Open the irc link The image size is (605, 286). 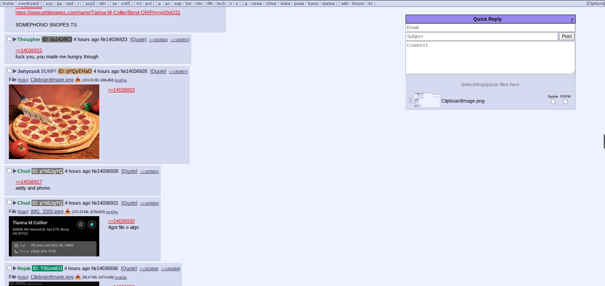(x=371, y=4)
